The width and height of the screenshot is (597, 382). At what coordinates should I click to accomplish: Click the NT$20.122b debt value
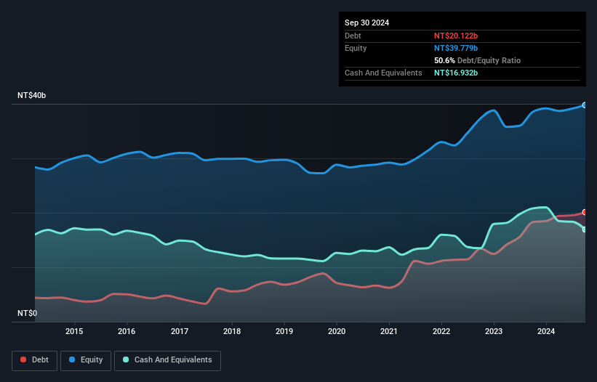click(x=456, y=36)
